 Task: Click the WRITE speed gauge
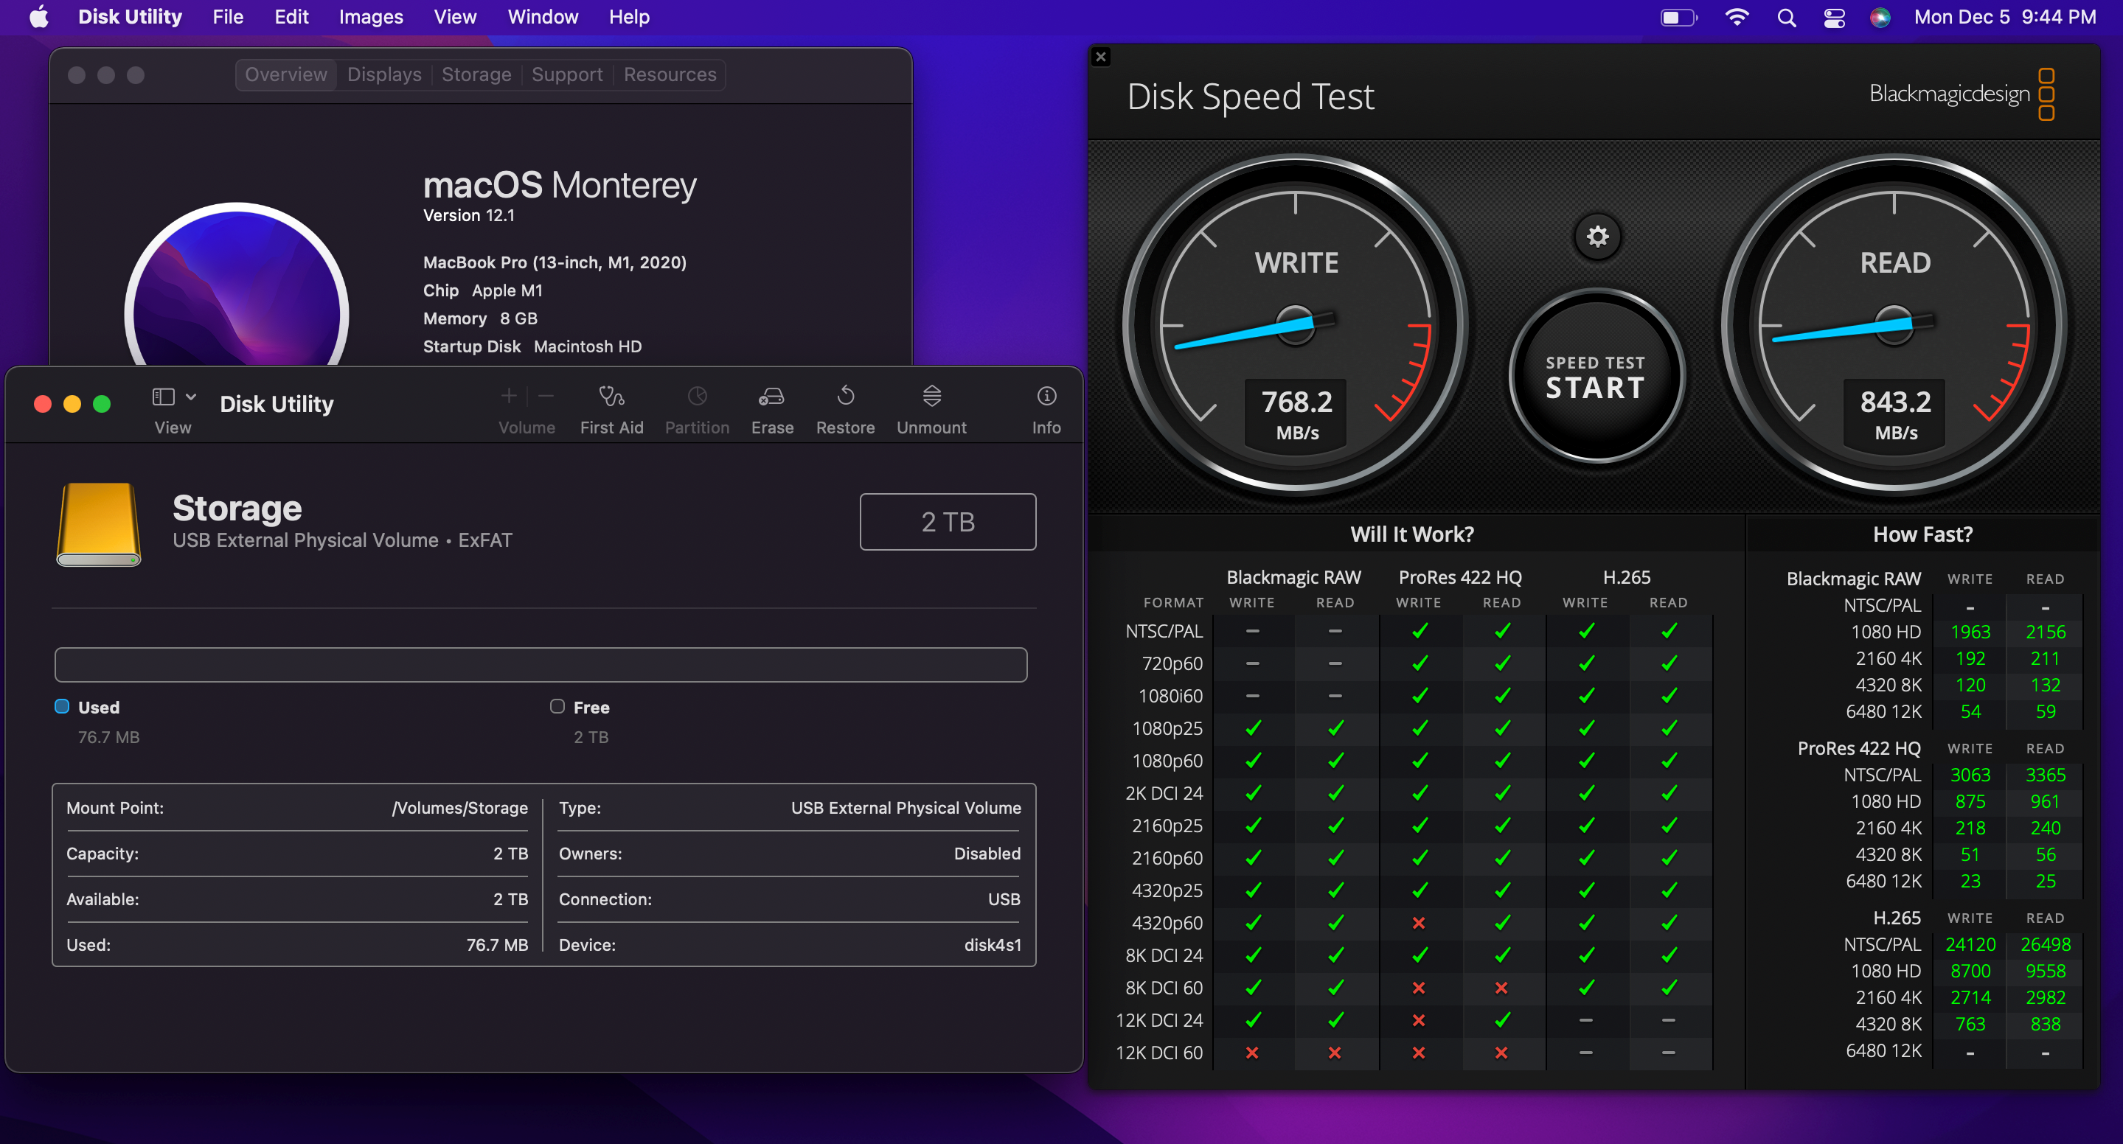[x=1296, y=324]
